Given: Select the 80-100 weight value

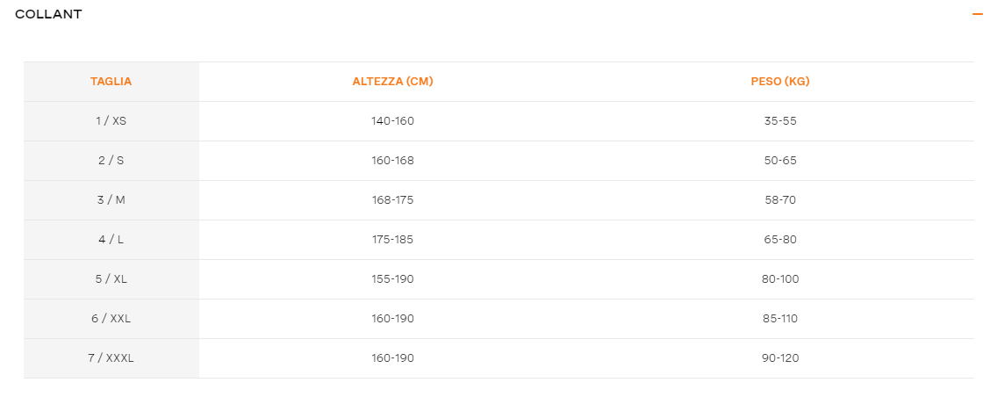Looking at the screenshot, I should point(780,278).
